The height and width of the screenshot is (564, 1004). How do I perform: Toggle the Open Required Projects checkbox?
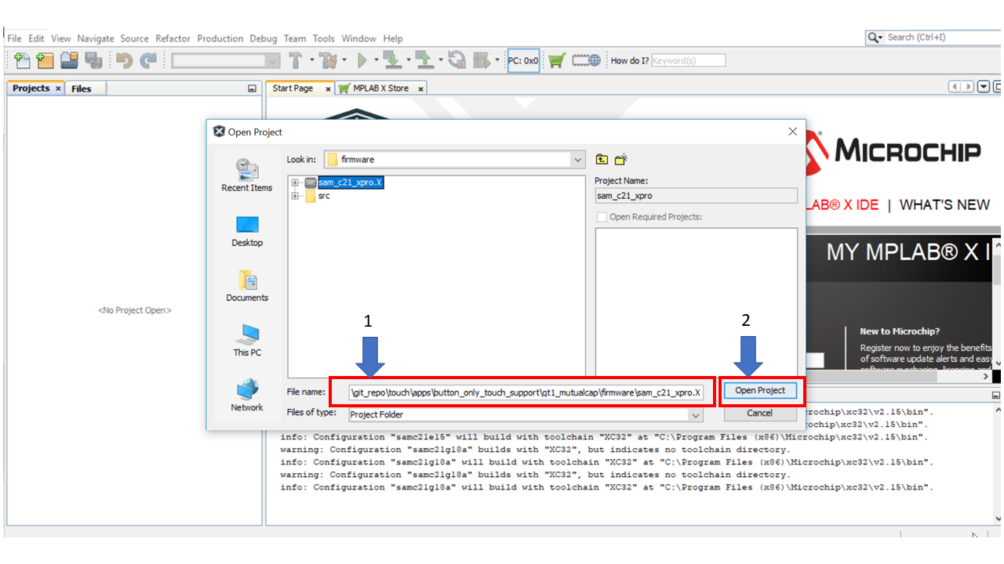click(602, 217)
